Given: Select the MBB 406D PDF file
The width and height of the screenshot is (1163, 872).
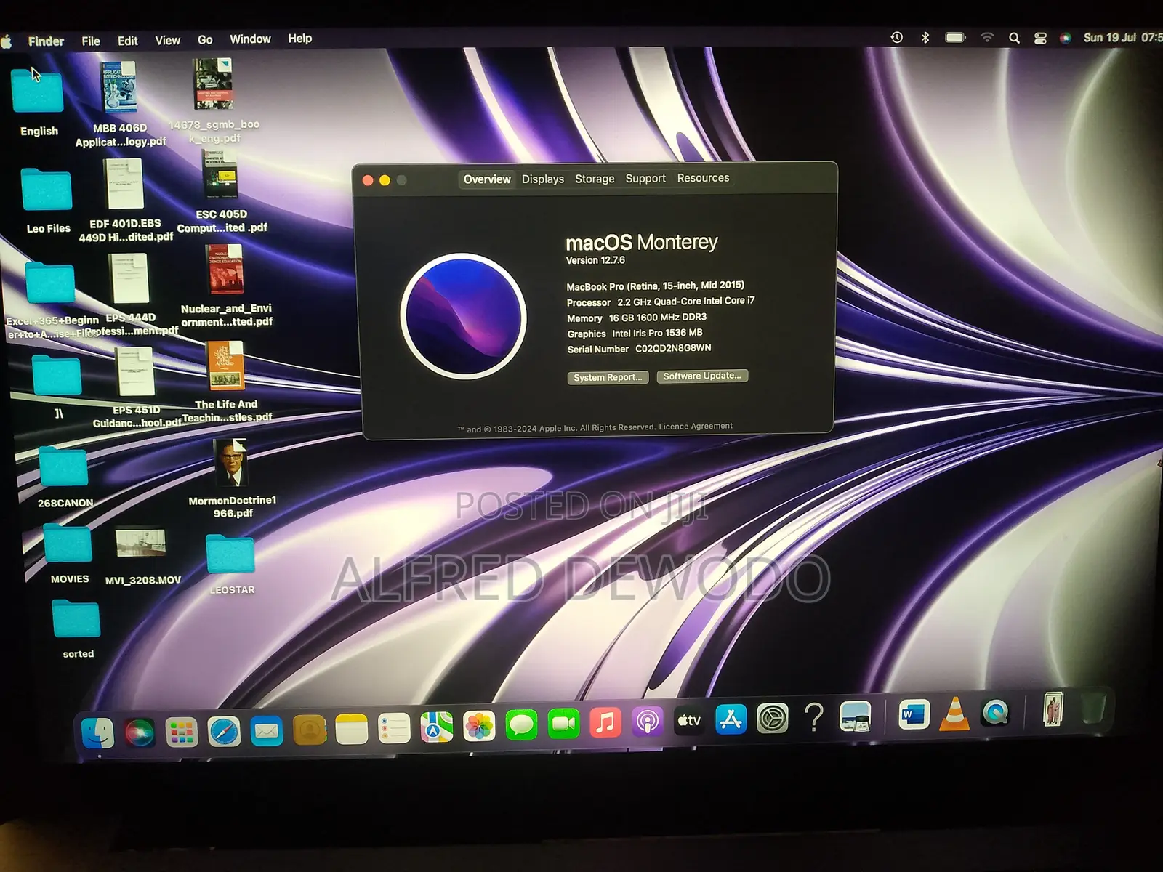Looking at the screenshot, I should click(120, 104).
